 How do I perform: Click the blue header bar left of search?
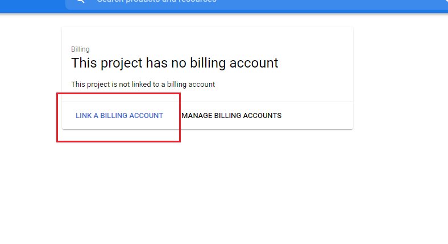coord(31,5)
